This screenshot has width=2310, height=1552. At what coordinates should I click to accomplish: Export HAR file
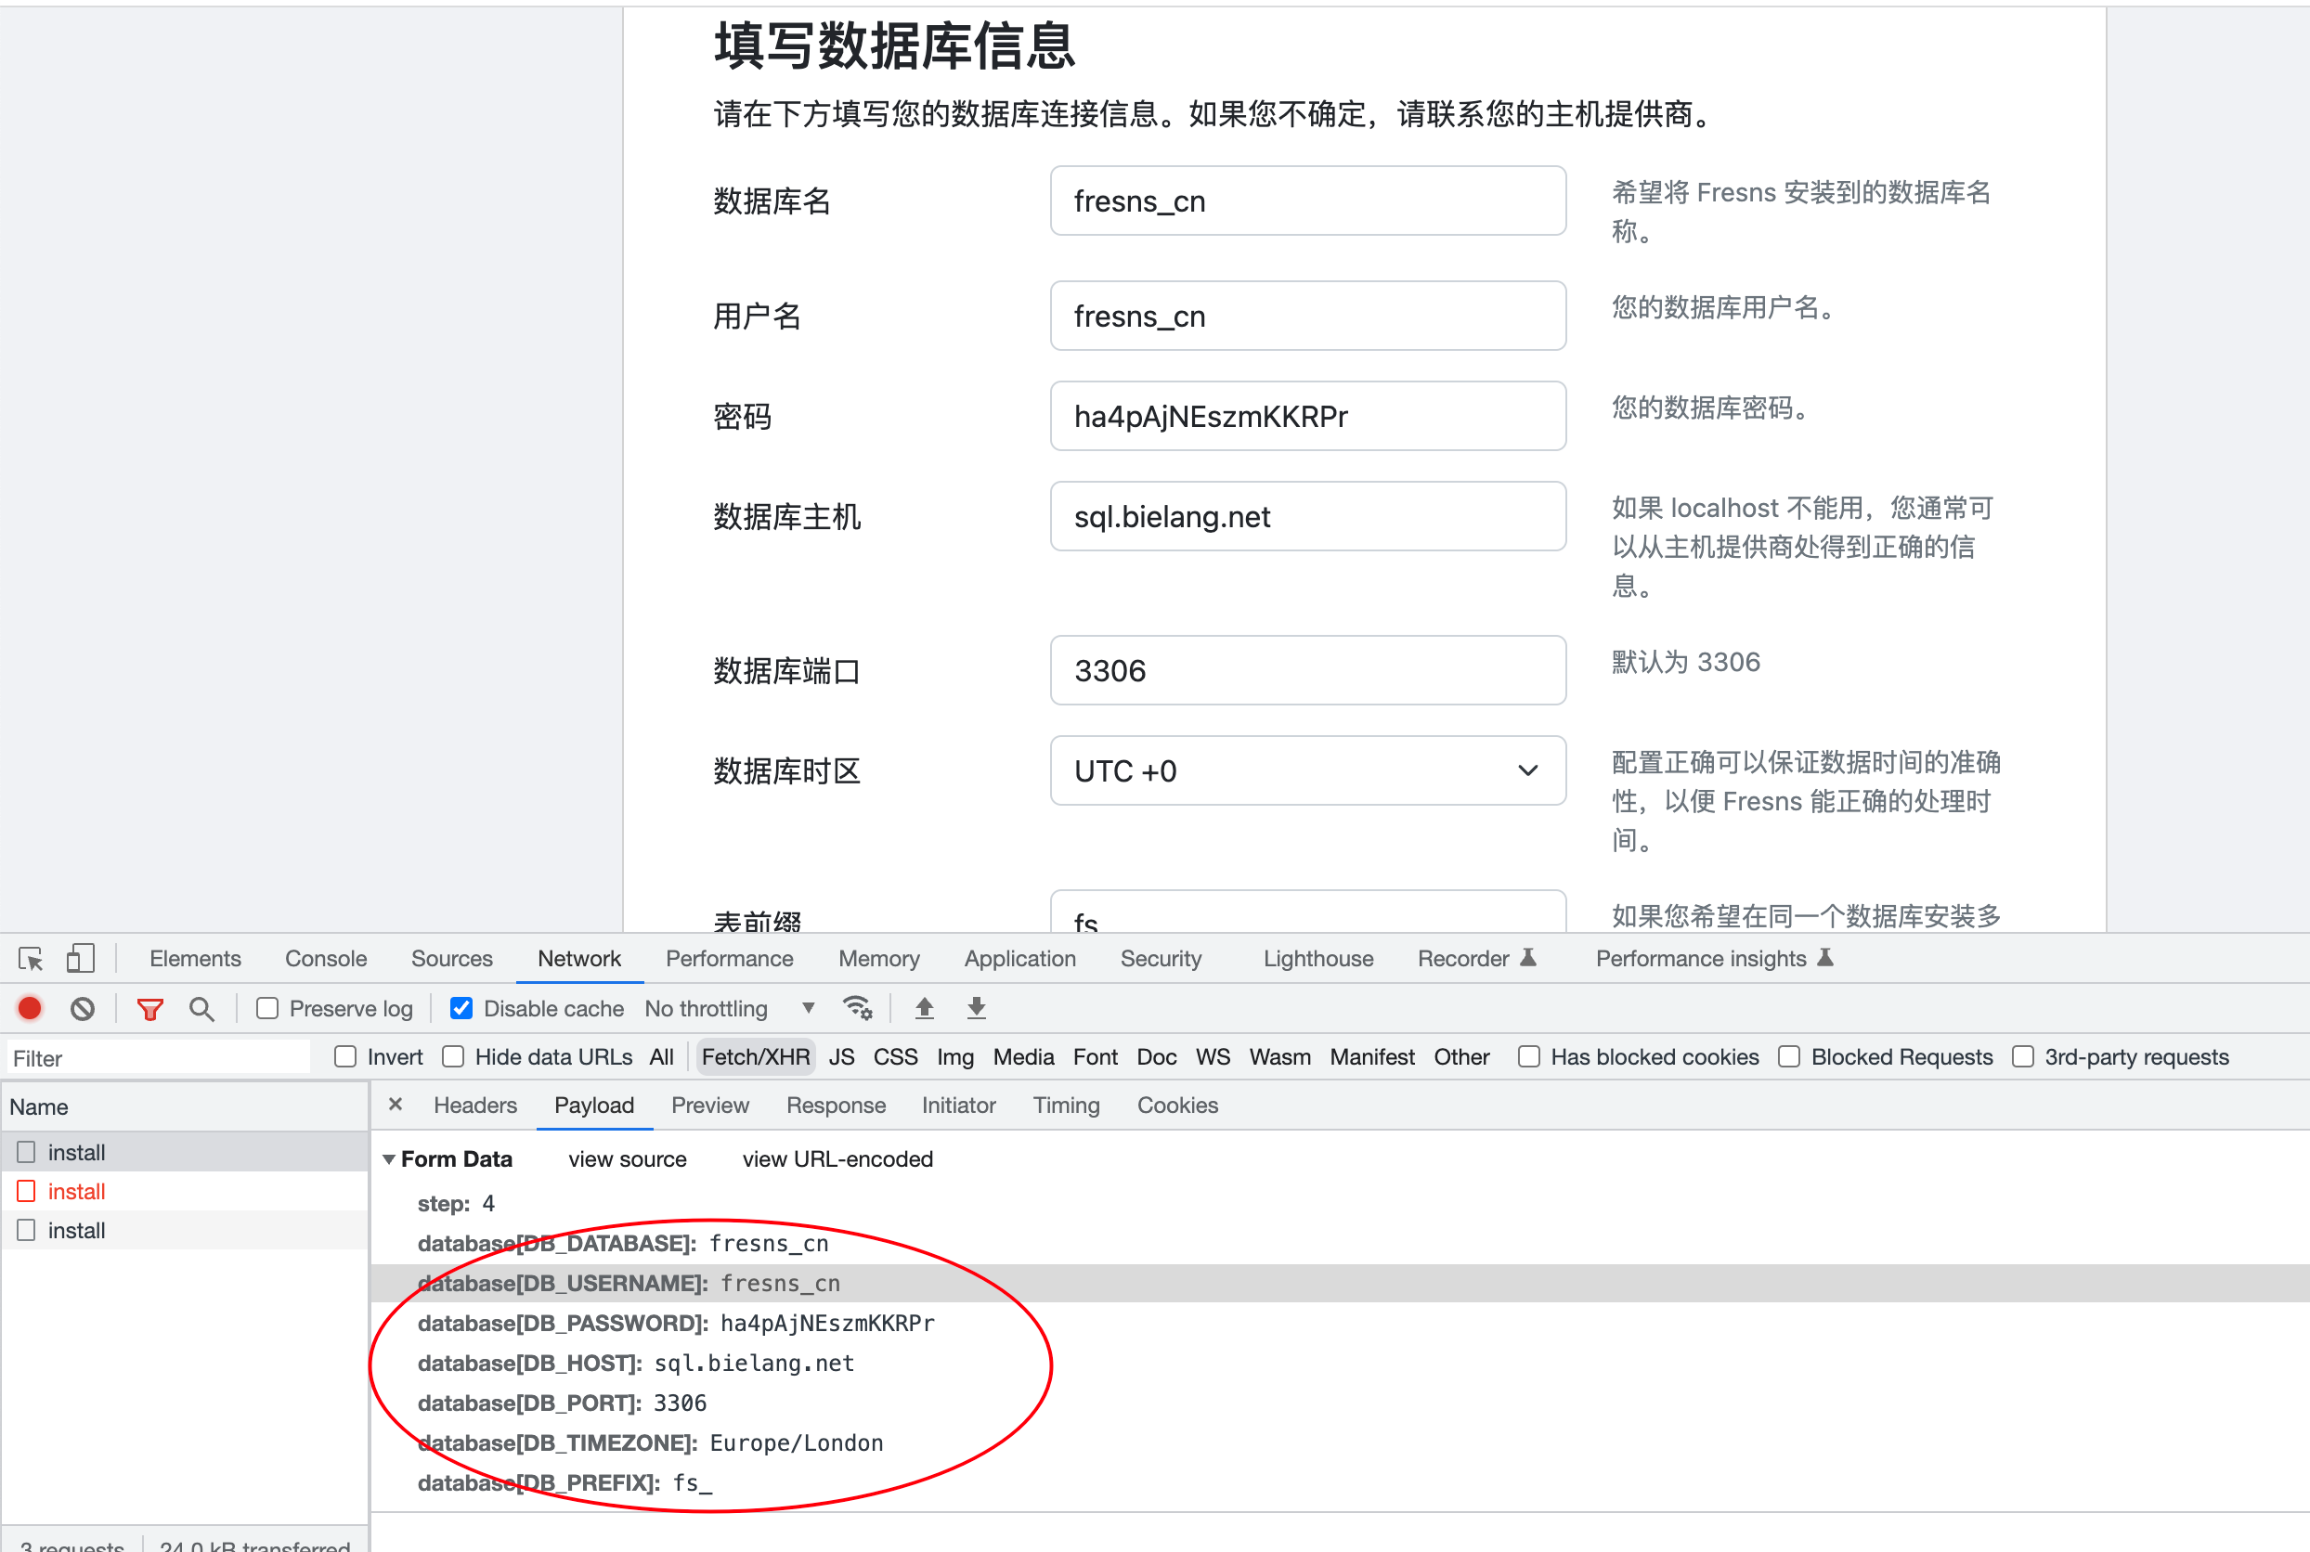975,1008
